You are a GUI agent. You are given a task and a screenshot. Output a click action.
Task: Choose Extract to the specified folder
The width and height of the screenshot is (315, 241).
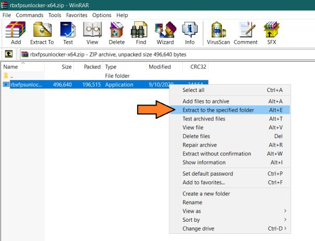(x=230, y=110)
